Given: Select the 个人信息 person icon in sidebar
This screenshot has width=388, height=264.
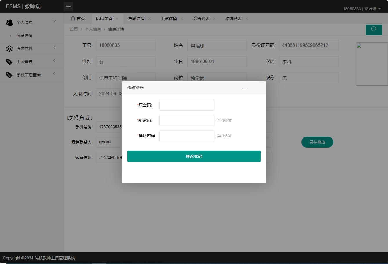Looking at the screenshot, I should pos(9,22).
